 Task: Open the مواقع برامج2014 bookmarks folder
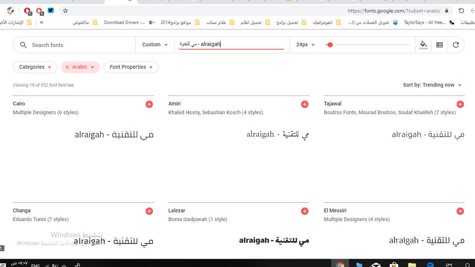[180, 23]
